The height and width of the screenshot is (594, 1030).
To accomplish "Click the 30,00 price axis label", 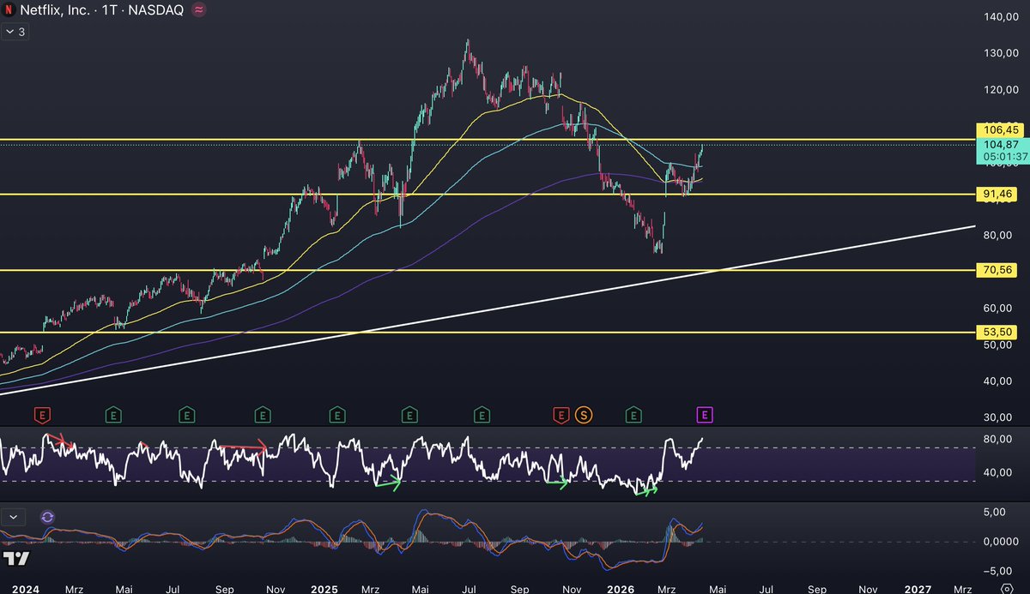I will (999, 417).
